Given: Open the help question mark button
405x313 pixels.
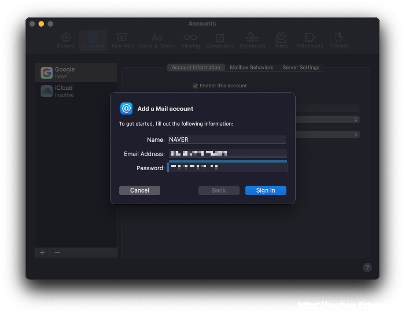Looking at the screenshot, I should point(367,267).
